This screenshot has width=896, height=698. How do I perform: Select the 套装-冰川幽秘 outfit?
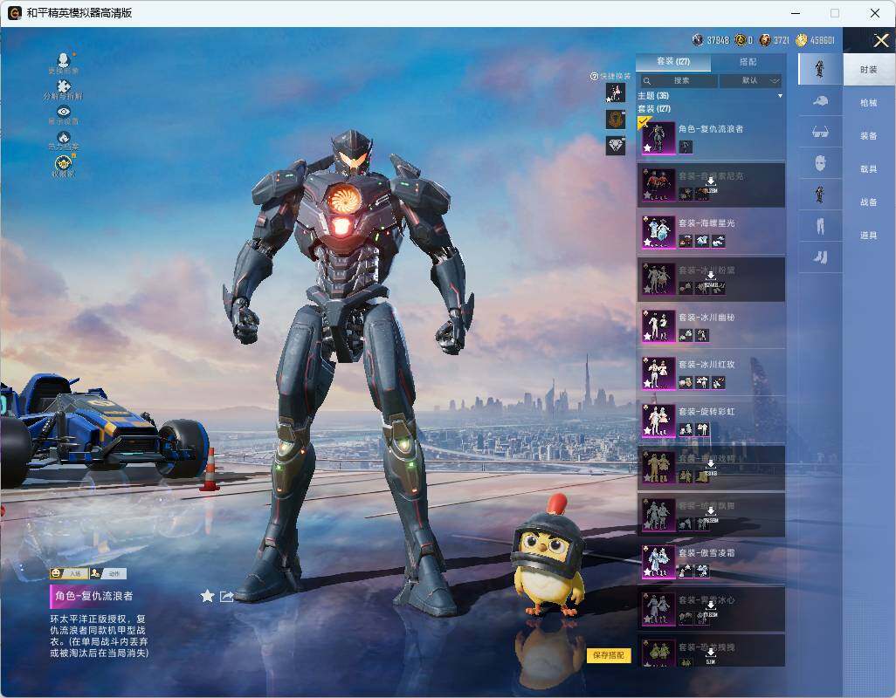pos(711,326)
